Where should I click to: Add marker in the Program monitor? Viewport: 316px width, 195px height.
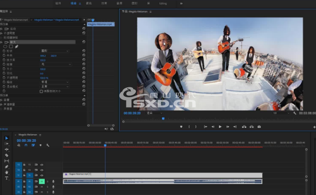coord(181,127)
